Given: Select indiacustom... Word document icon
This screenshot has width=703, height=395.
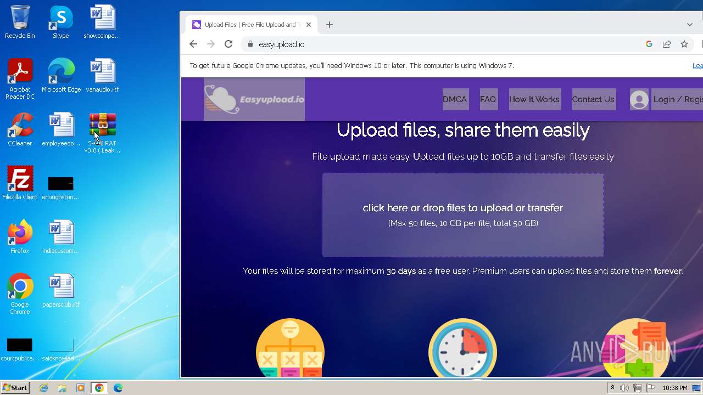Looking at the screenshot, I should [61, 237].
